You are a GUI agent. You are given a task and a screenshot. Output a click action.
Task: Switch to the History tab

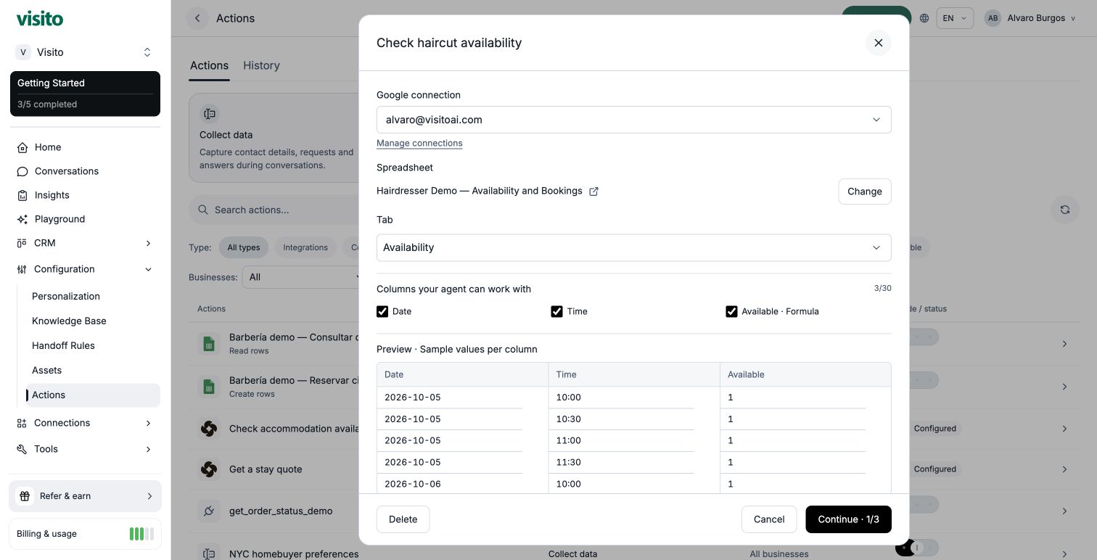pyautogui.click(x=261, y=65)
